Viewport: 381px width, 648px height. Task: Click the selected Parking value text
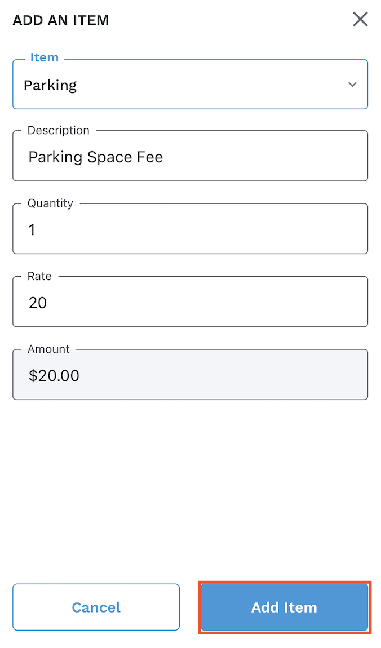tap(50, 85)
